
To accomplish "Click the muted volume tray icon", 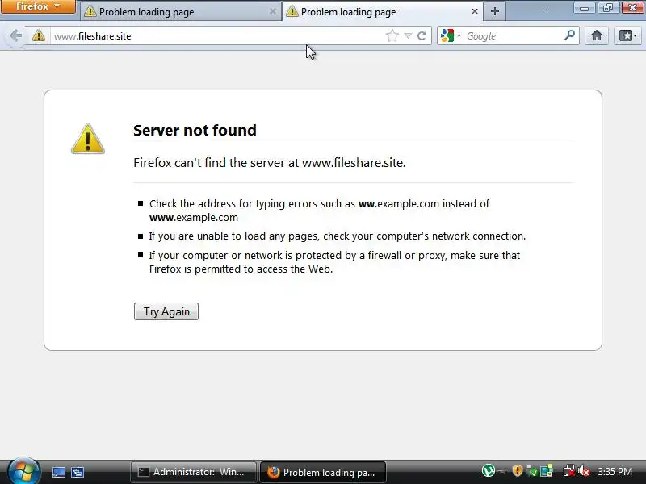I will pyautogui.click(x=584, y=471).
